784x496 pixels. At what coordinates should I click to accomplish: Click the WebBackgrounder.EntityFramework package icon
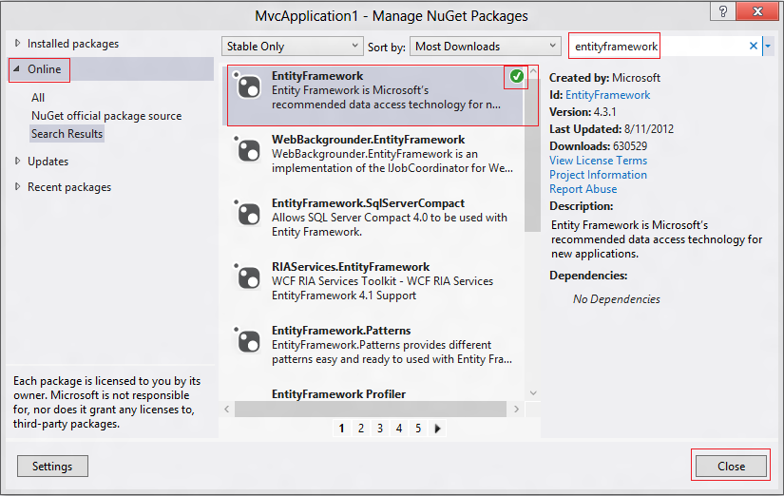tap(248, 150)
